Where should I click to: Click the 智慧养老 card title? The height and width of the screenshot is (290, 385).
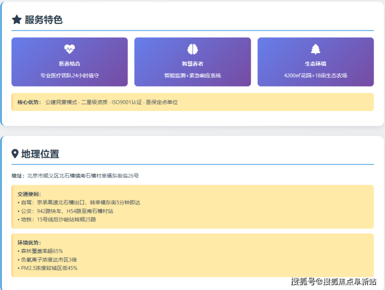coord(192,64)
